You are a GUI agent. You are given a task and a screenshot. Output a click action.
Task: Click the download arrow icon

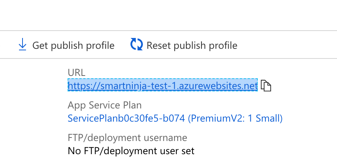click(23, 45)
